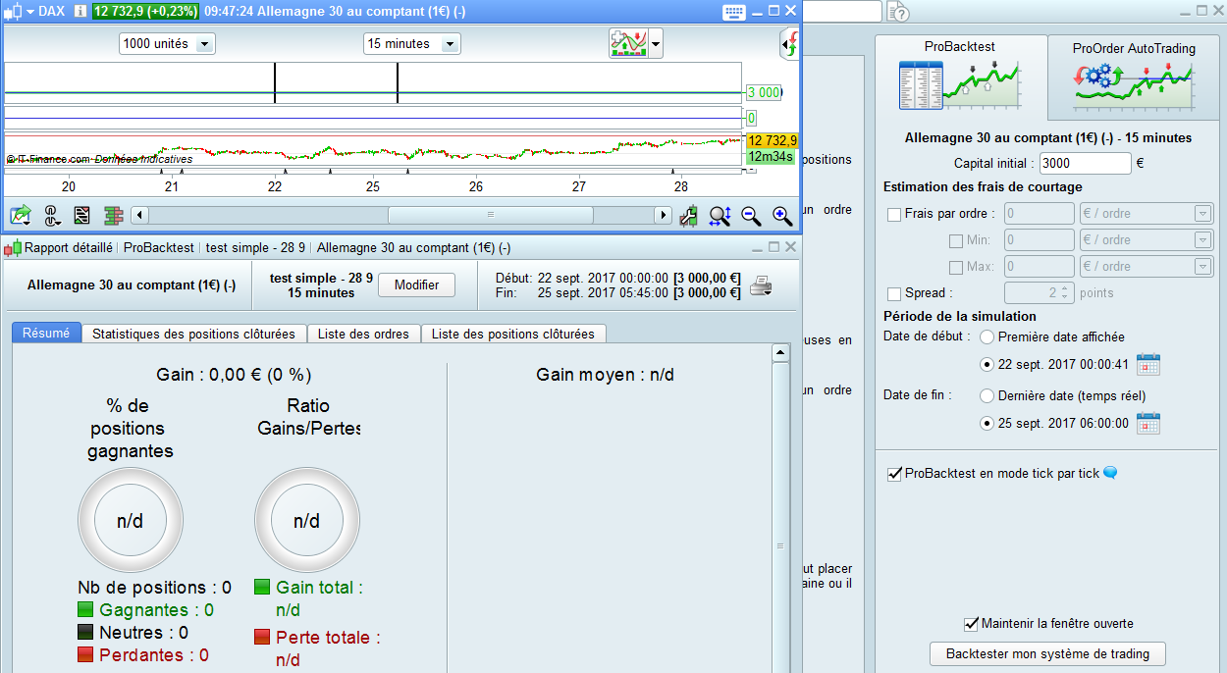
Task: Expand the arrow beside the indicators icon
Action: [656, 44]
